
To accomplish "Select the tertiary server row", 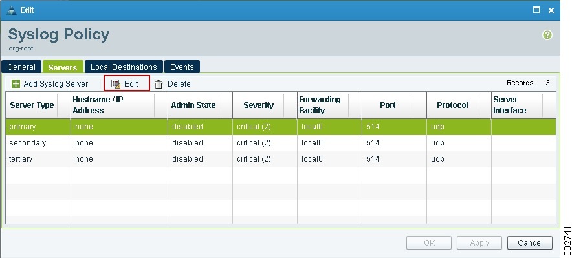I will (281, 159).
